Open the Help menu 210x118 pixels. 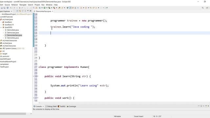point(55,5)
